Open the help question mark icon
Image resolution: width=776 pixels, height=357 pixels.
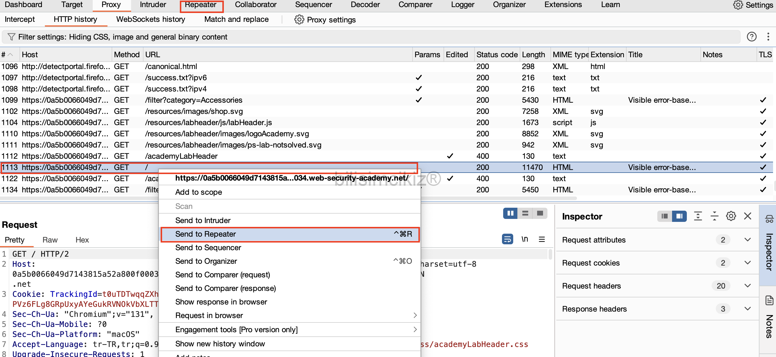pyautogui.click(x=751, y=37)
